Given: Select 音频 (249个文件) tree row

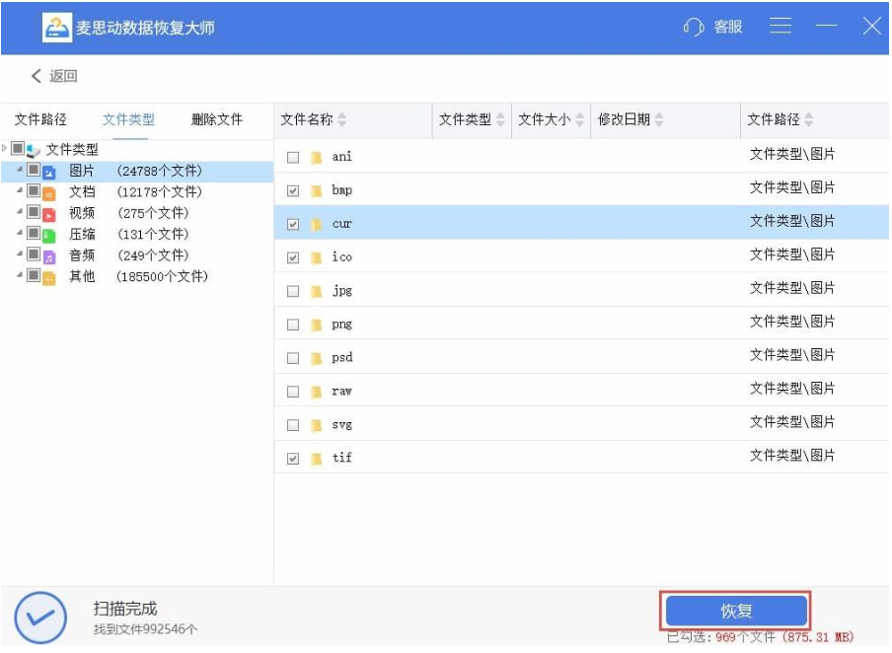Looking at the screenshot, I should click(x=137, y=255).
